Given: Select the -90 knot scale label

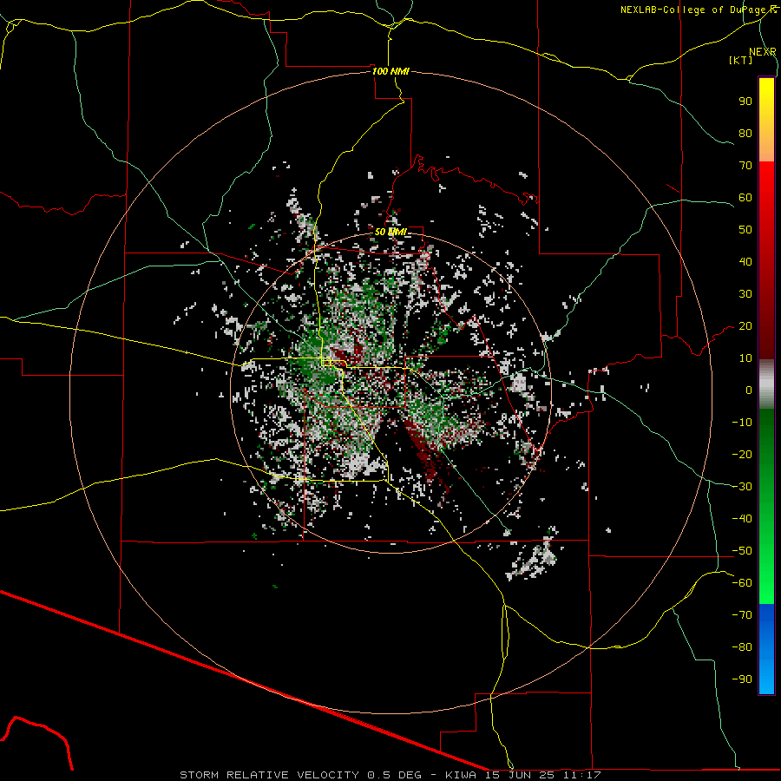Looking at the screenshot, I should 742,679.
